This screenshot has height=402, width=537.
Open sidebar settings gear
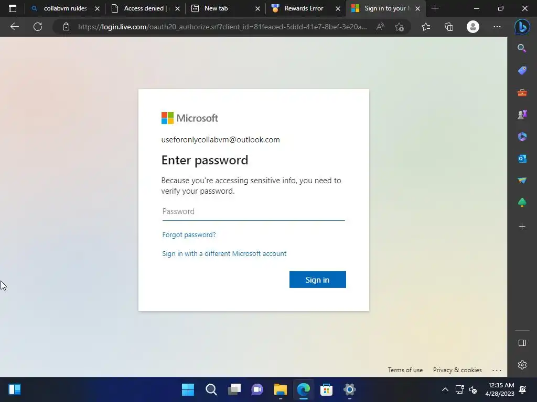point(522,365)
